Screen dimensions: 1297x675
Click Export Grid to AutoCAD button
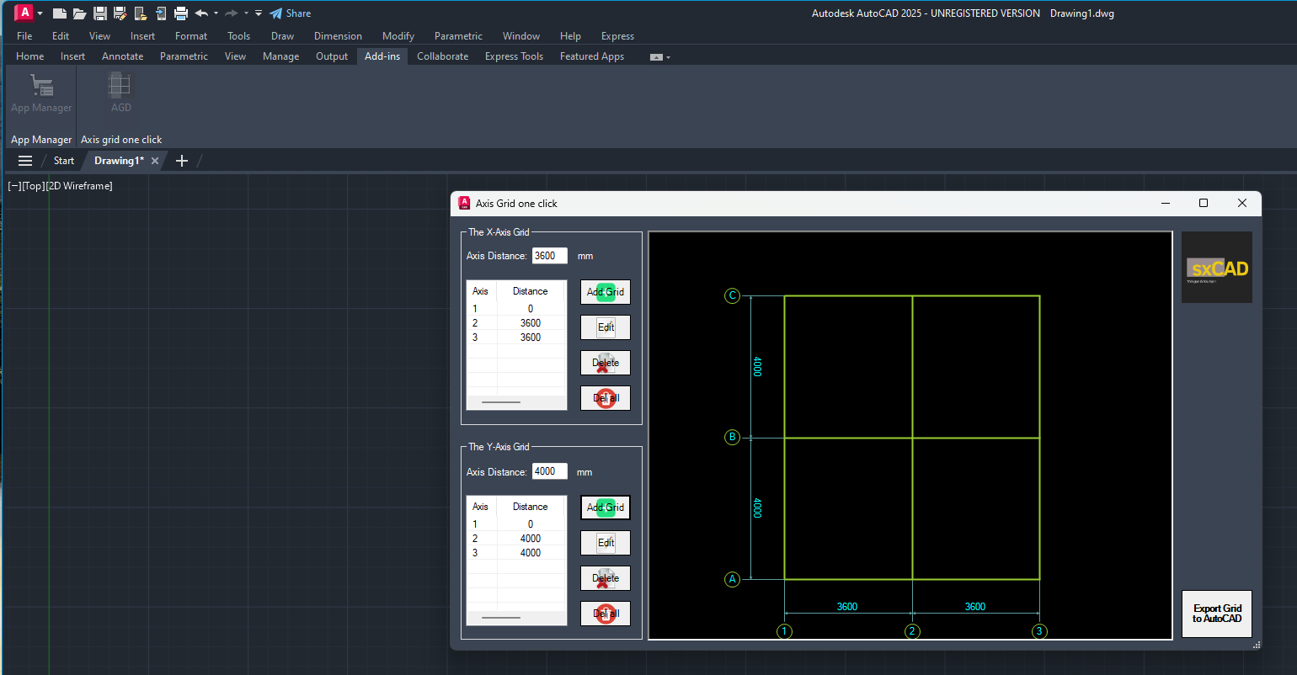pyautogui.click(x=1217, y=614)
